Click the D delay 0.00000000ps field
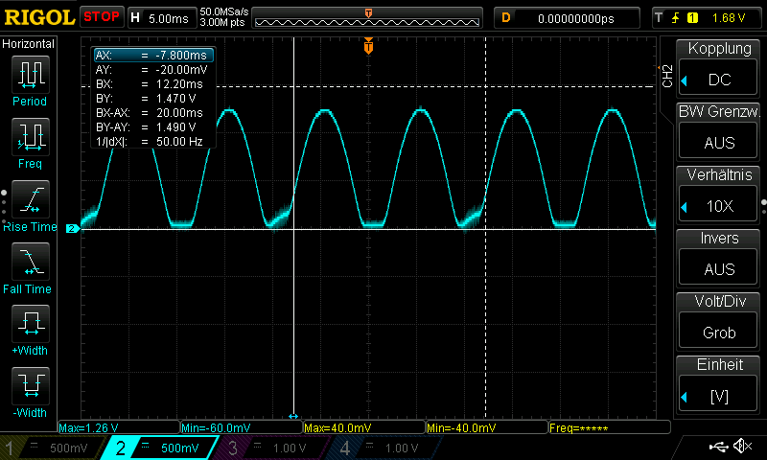Image resolution: width=767 pixels, height=460 pixels. tap(567, 18)
